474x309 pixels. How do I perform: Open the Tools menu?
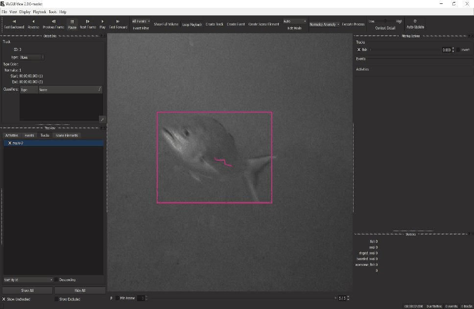click(52, 12)
